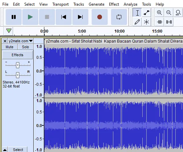Open the Analyze menu
Viewport: 183px width, 152px height.
[x=130, y=4]
